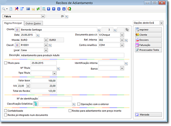Click the button icon next to Classif. label

[17, 45]
